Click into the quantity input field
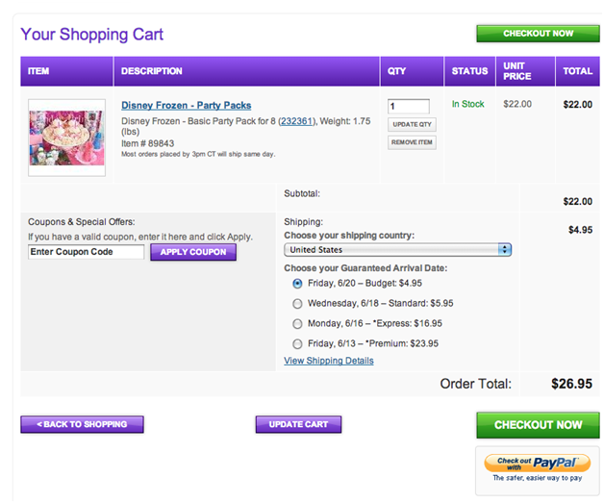 [409, 106]
